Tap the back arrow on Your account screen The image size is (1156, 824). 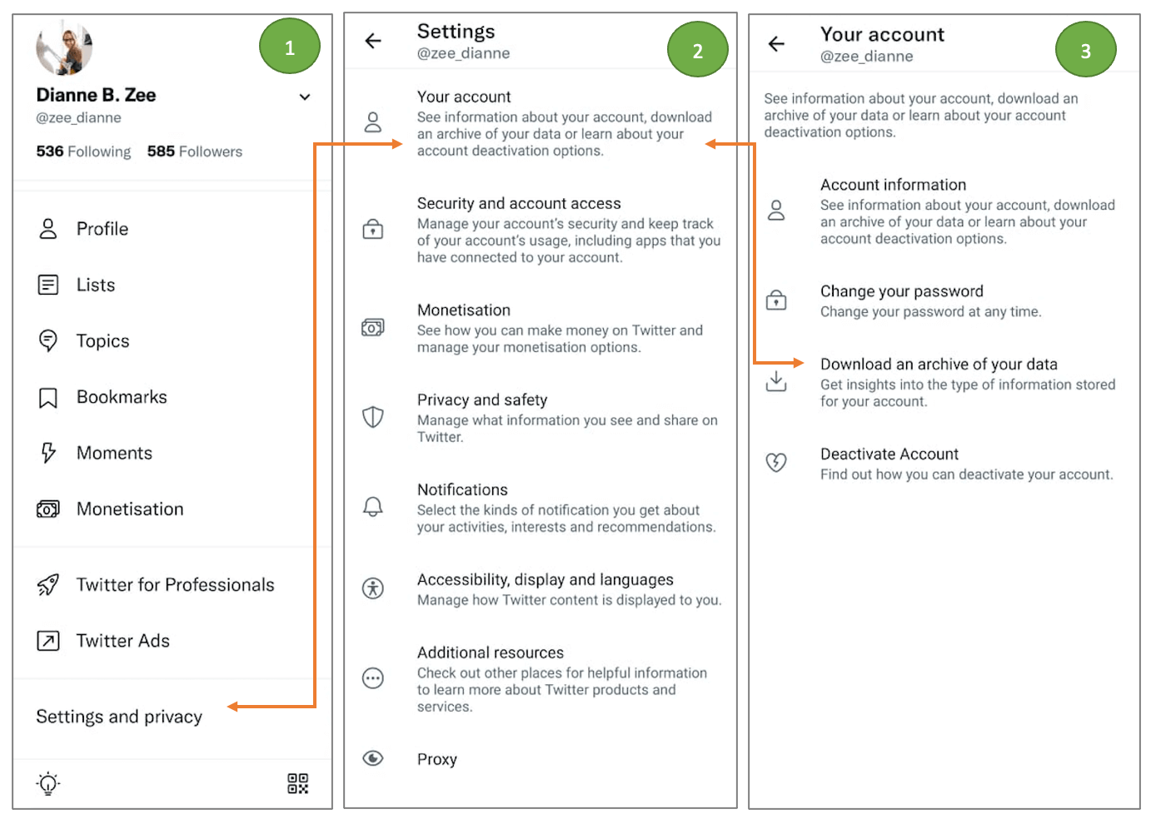click(x=777, y=45)
